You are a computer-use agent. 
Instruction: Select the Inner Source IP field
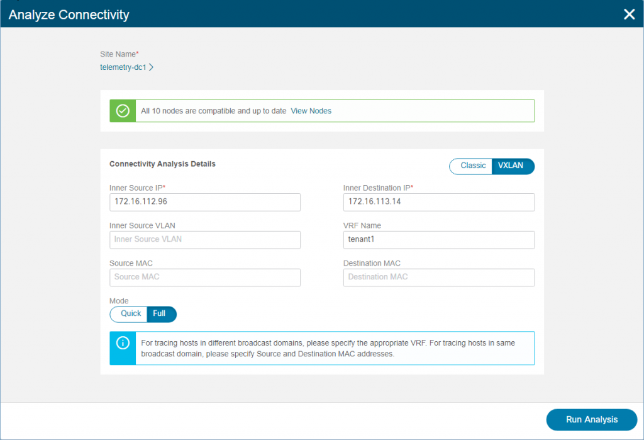click(205, 202)
